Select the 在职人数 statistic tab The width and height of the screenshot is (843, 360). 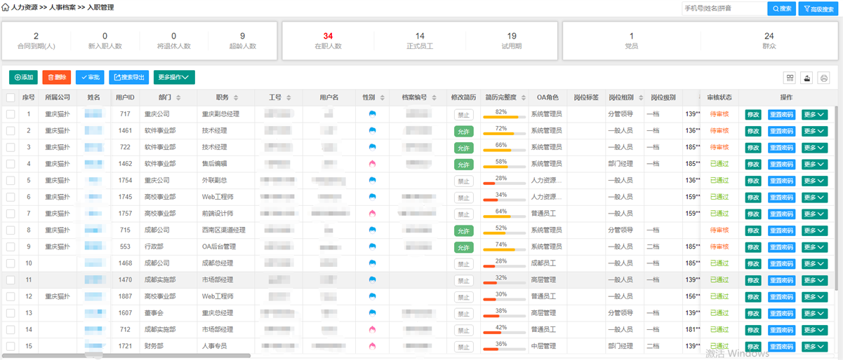328,41
